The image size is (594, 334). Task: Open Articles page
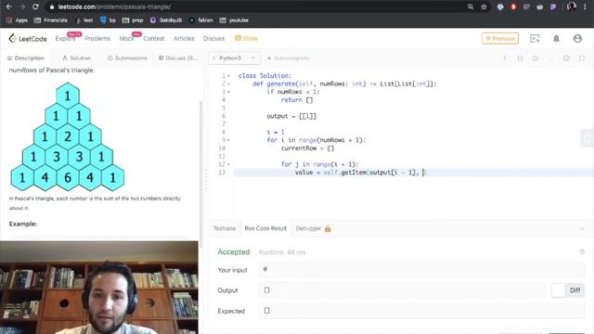coord(184,38)
